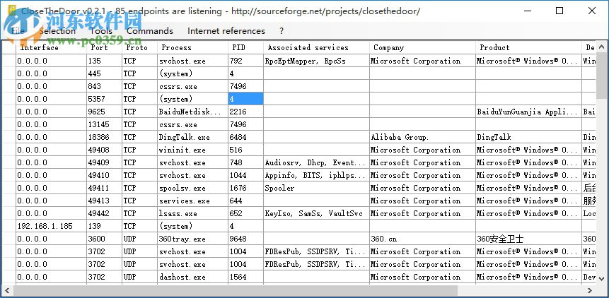Click the UDP proto cell for 360tray.exe

click(139, 239)
